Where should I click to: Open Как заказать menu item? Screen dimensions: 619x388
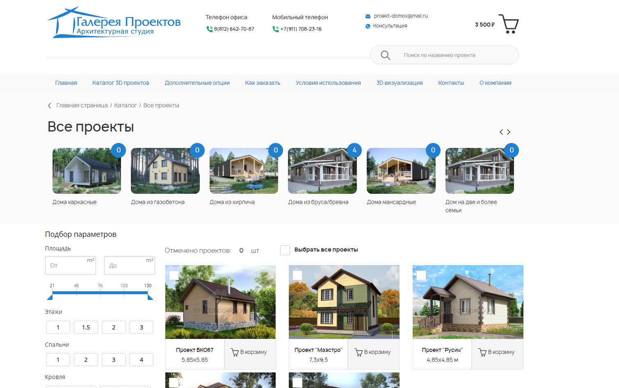click(x=263, y=83)
